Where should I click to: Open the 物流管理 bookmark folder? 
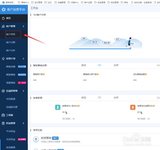113,2
